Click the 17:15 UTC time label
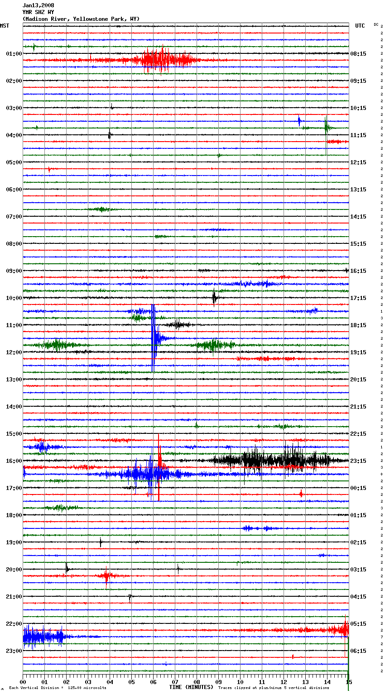Screen dimensions: 385x694 [x=358, y=298]
